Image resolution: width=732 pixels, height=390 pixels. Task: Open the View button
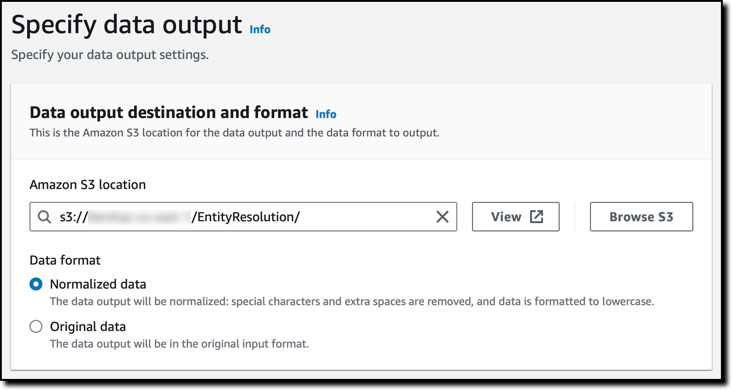point(515,217)
